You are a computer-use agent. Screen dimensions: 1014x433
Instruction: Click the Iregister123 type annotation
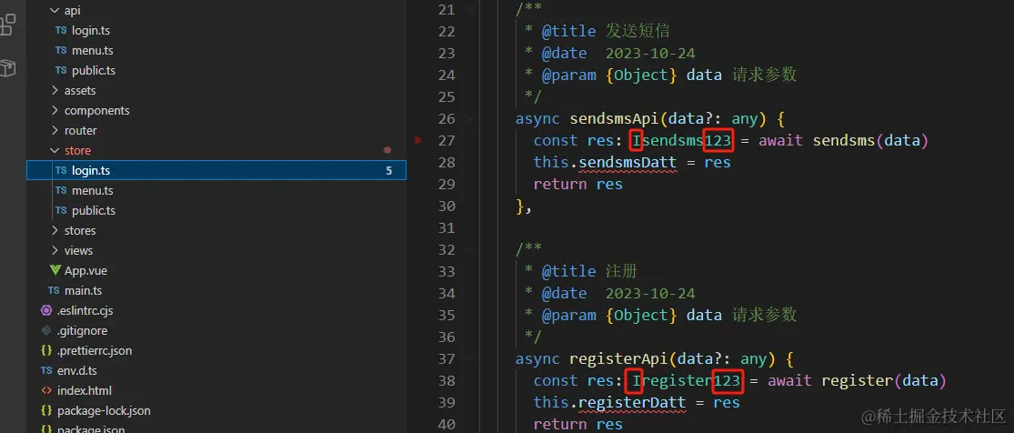(686, 380)
